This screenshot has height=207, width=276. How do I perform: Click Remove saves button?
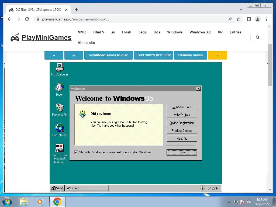(191, 55)
